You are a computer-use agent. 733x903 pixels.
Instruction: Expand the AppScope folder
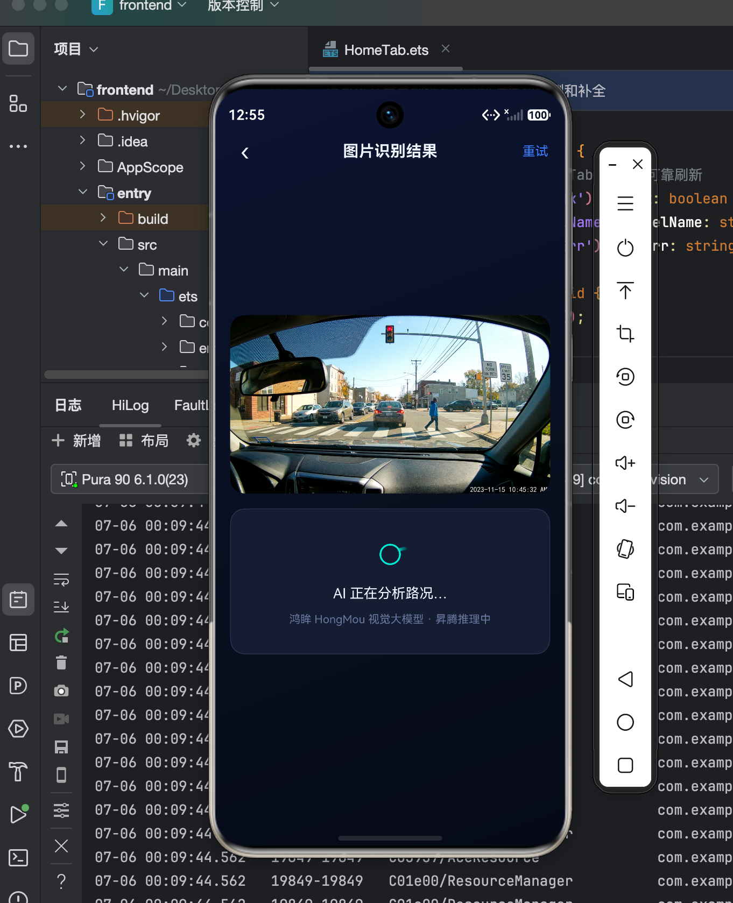point(82,166)
